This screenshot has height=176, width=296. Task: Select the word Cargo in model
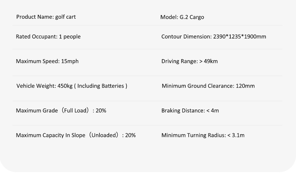point(197,17)
